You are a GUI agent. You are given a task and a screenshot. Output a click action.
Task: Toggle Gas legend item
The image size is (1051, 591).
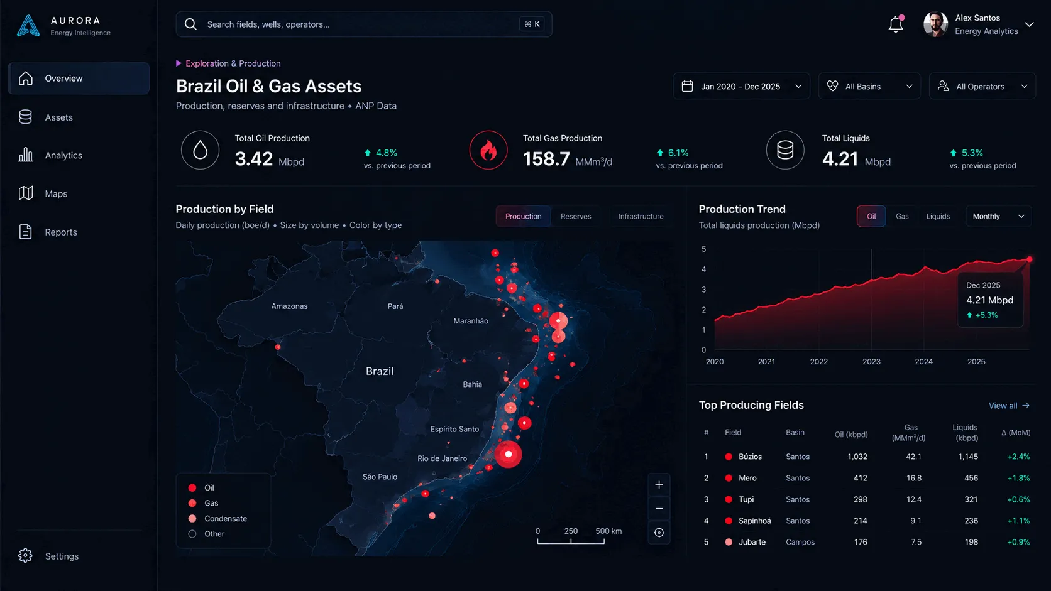click(203, 503)
